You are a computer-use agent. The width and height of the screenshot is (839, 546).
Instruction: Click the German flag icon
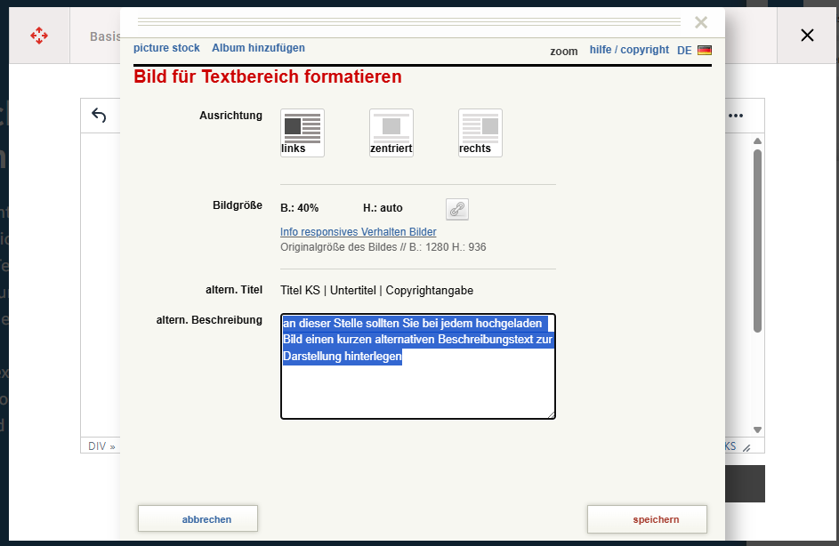pyautogui.click(x=705, y=51)
